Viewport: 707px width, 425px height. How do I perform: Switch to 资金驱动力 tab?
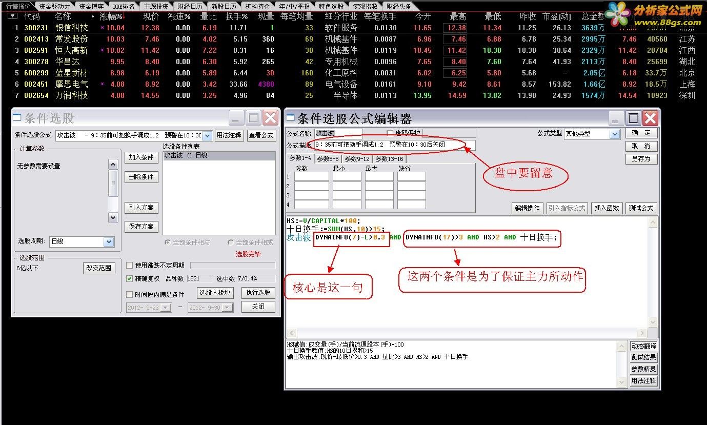[54, 6]
